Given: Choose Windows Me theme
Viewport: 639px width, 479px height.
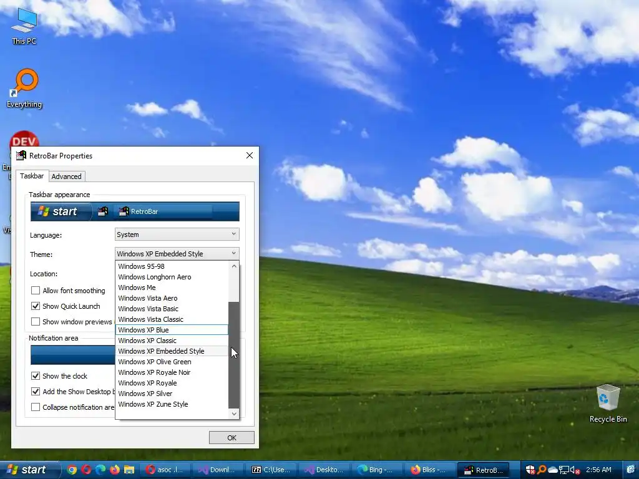Looking at the screenshot, I should (x=172, y=288).
